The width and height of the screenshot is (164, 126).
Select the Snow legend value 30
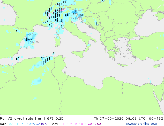(x=90, y=124)
